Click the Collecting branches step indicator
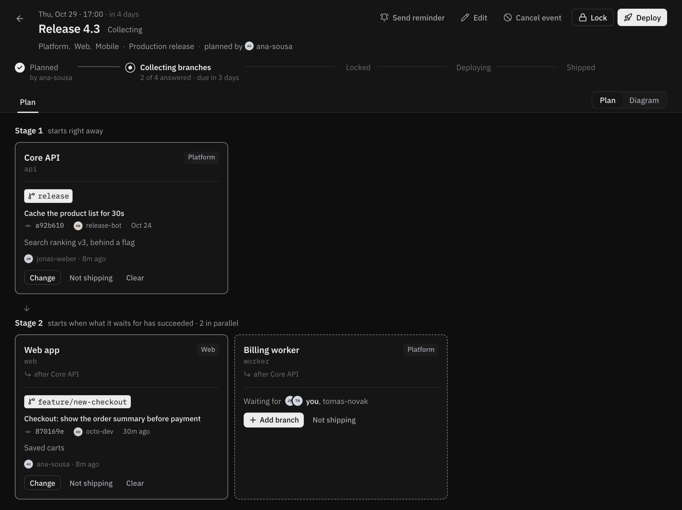The width and height of the screenshot is (682, 510). (130, 67)
